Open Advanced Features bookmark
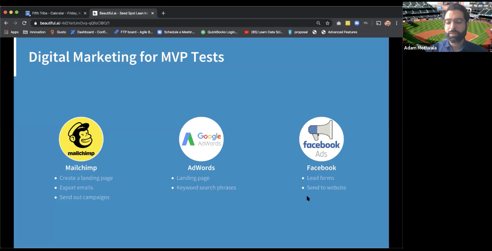Image resolution: width=492 pixels, height=251 pixels. pyautogui.click(x=339, y=32)
